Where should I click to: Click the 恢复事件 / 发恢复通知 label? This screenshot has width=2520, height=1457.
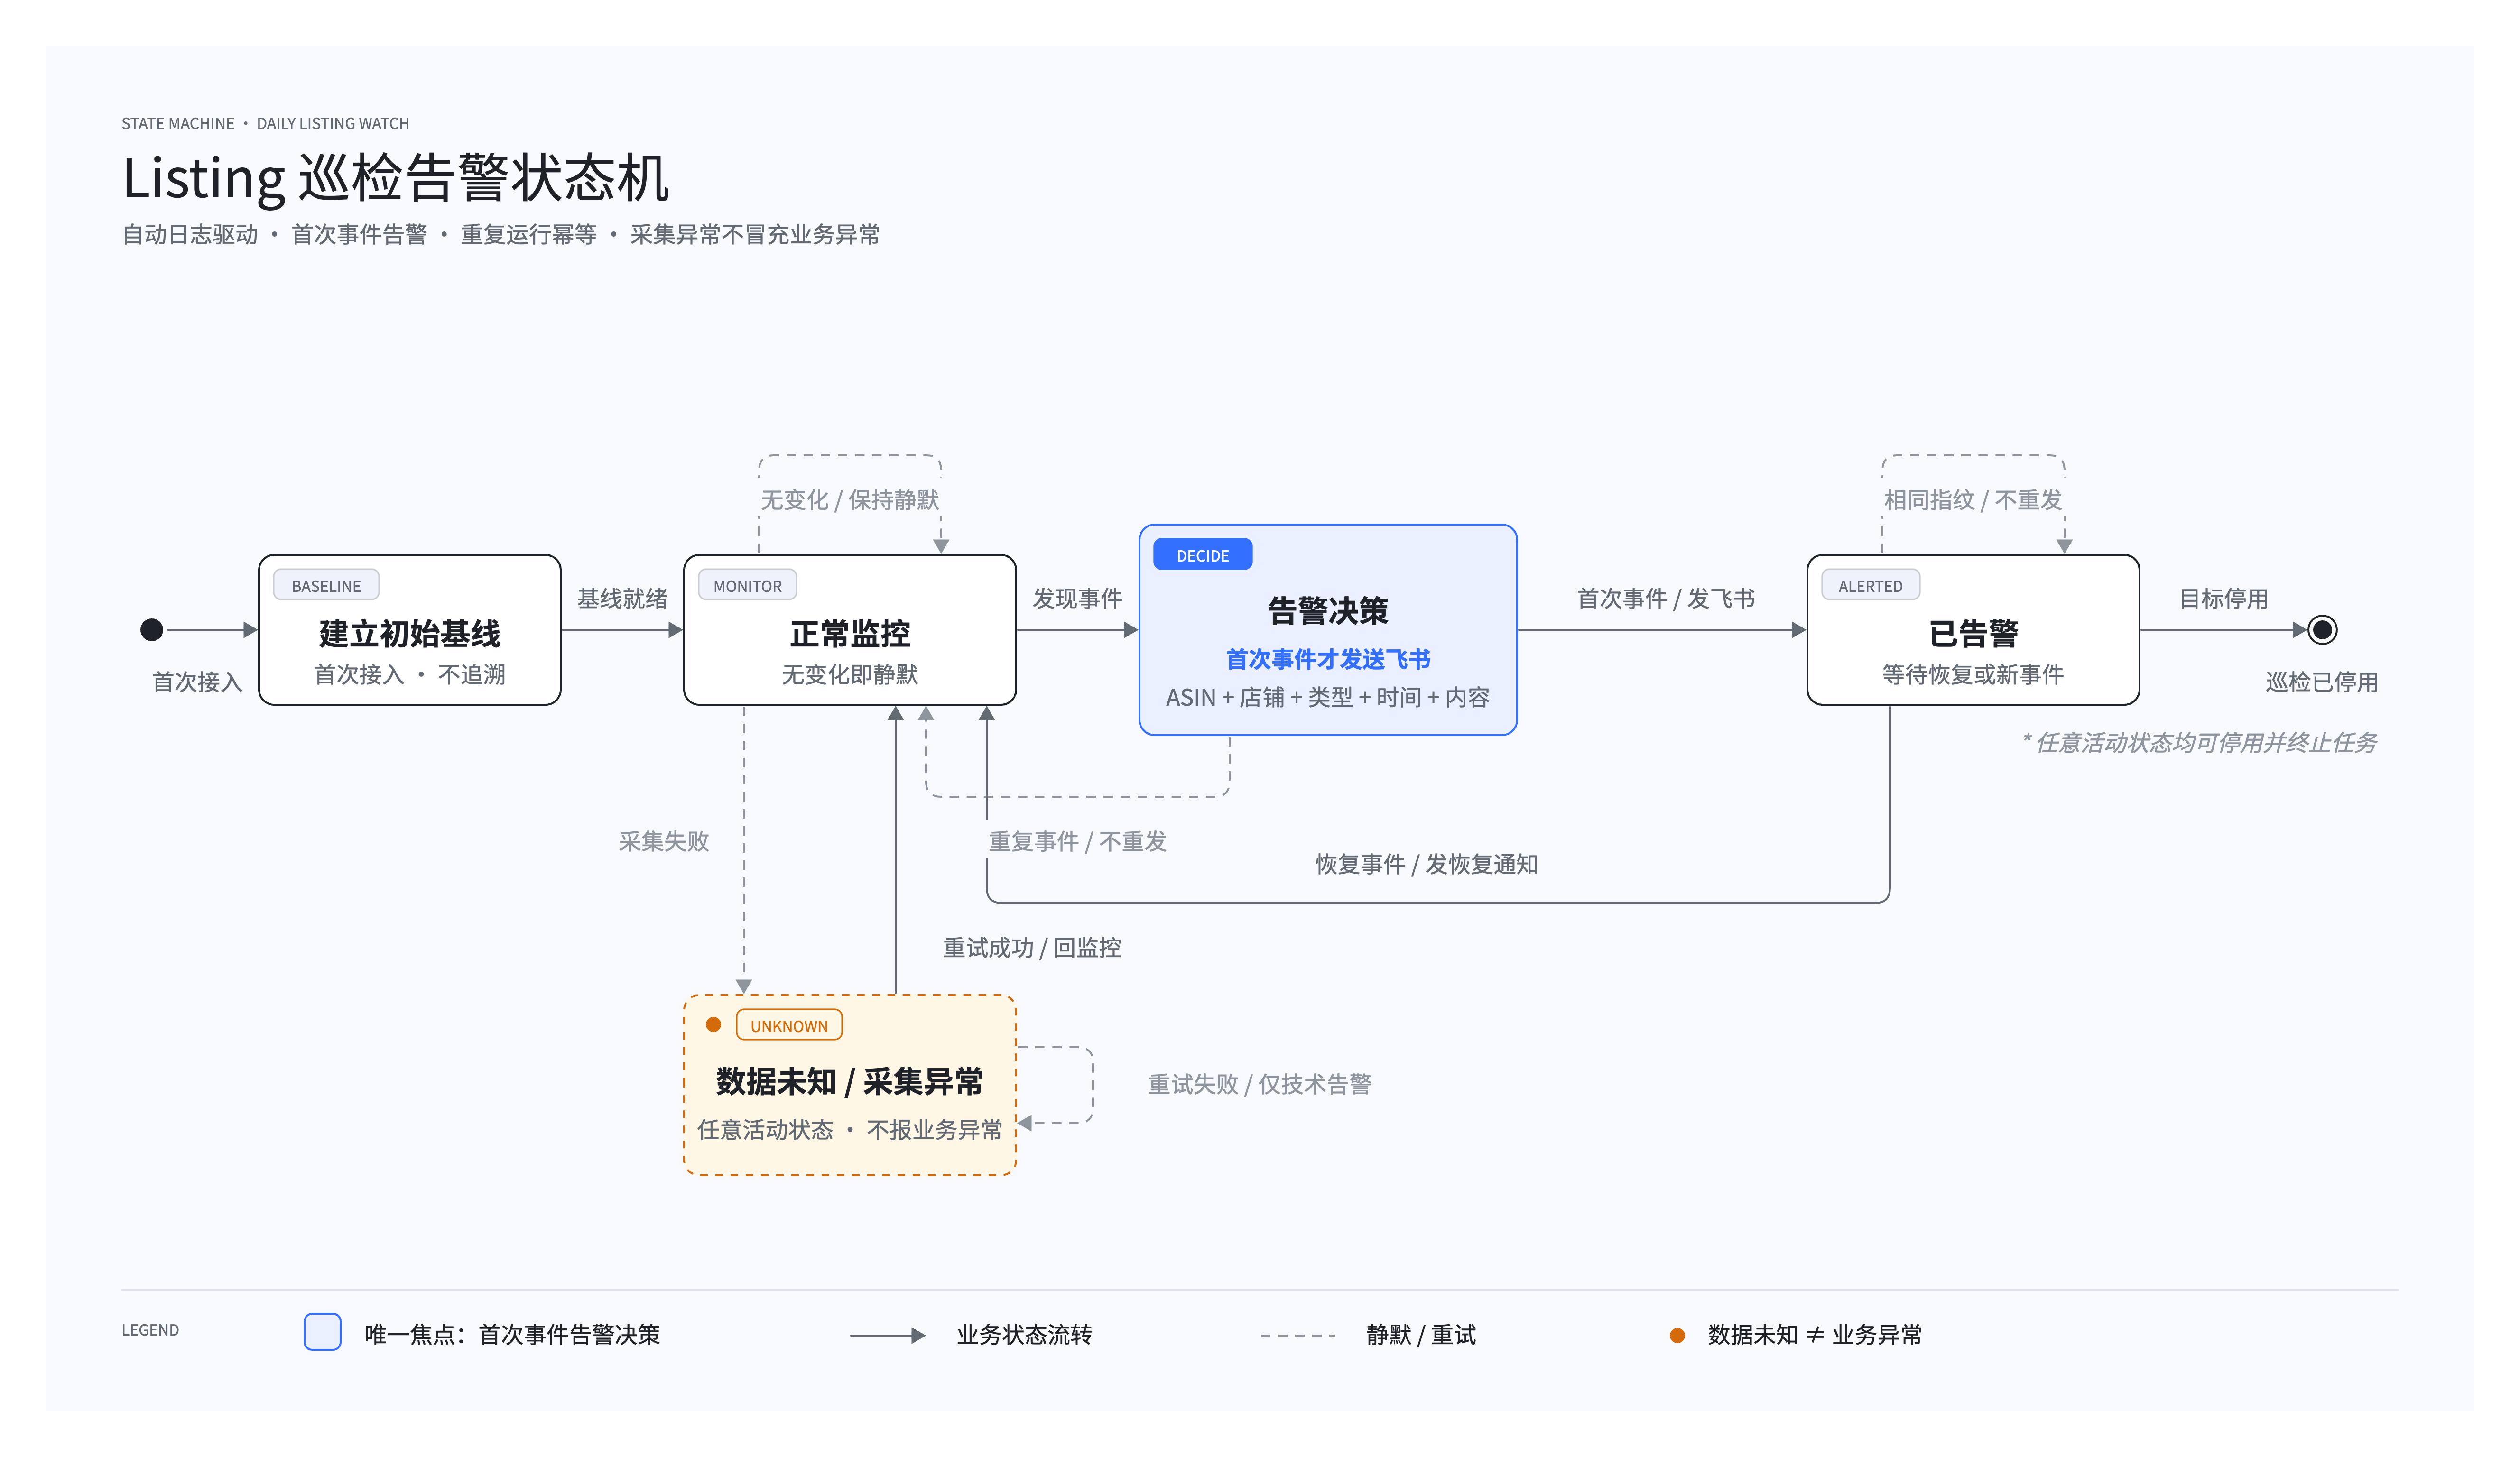pos(1426,864)
